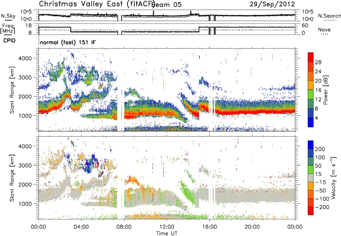This screenshot has width=341, height=236.
Task: Click the 'normal (fast) 151 IF' text
Action: [x=68, y=42]
